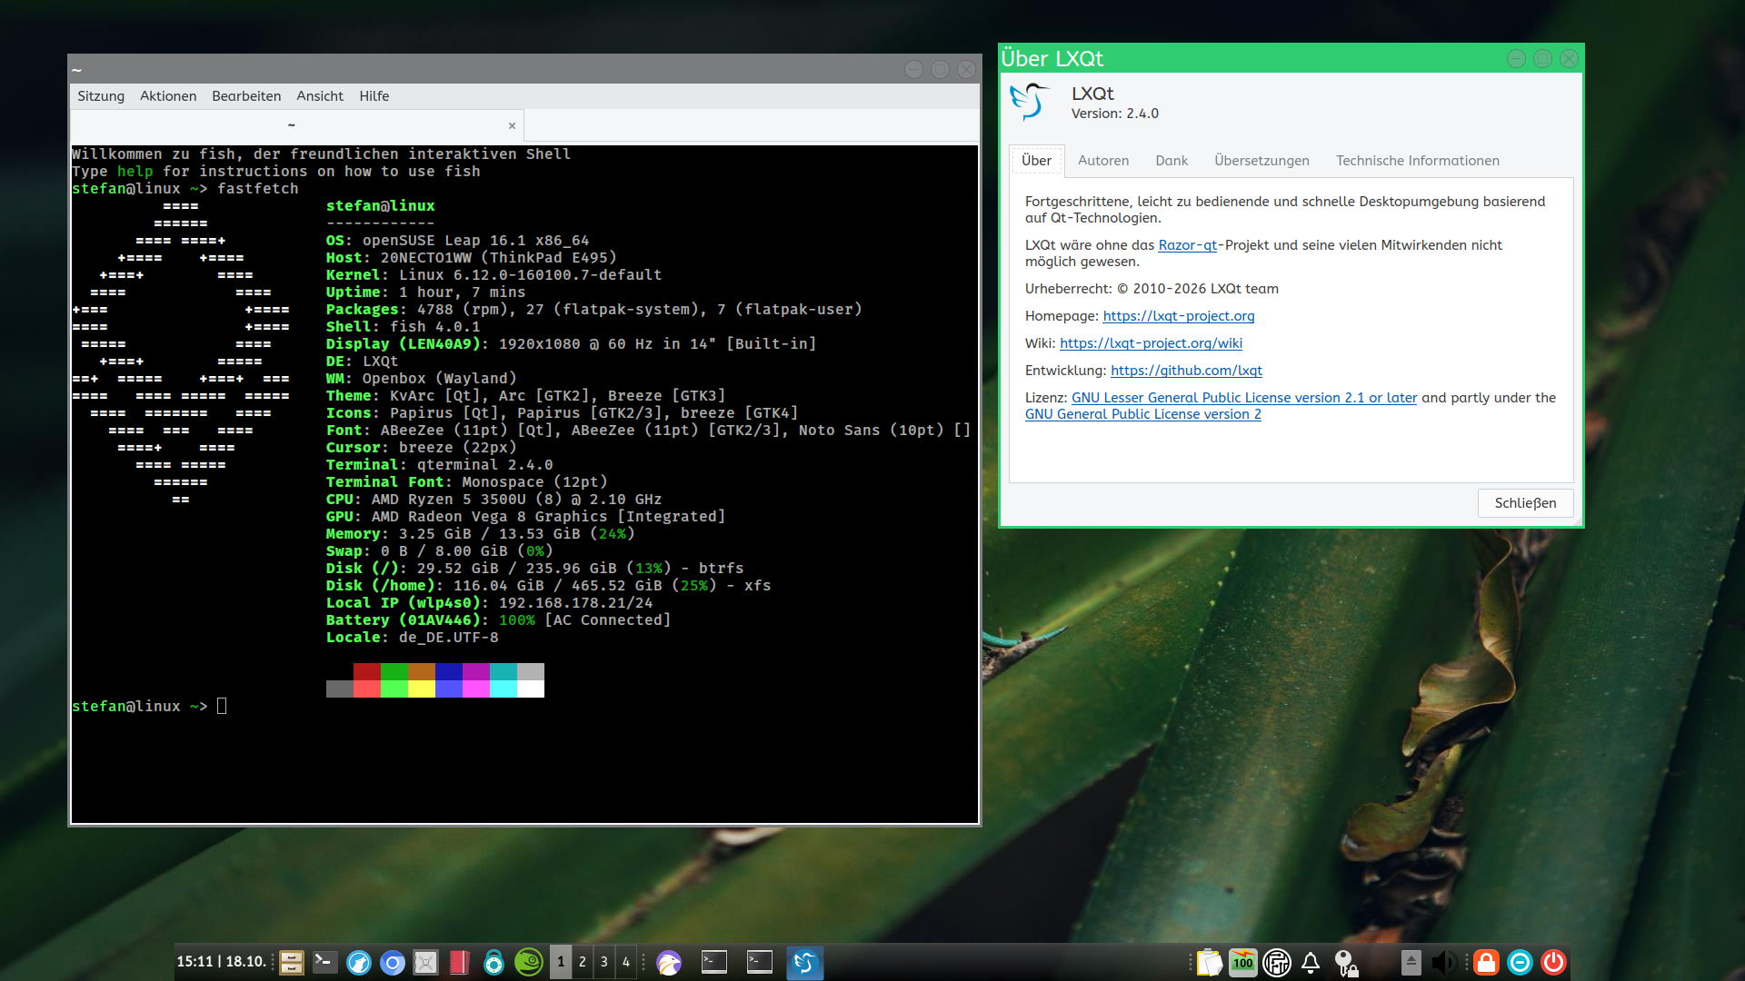
Task: Open the file manager from the panel
Action: click(x=292, y=962)
